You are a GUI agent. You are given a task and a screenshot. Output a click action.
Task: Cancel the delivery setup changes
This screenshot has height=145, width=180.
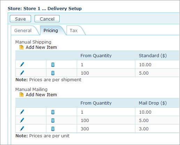click(47, 19)
